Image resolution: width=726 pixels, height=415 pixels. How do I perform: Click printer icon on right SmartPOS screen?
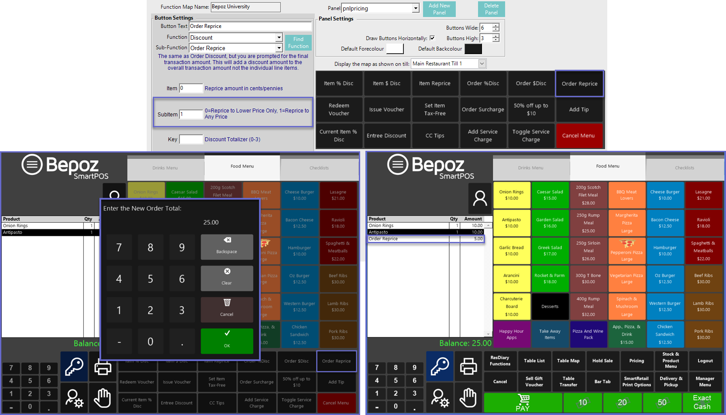tap(468, 366)
